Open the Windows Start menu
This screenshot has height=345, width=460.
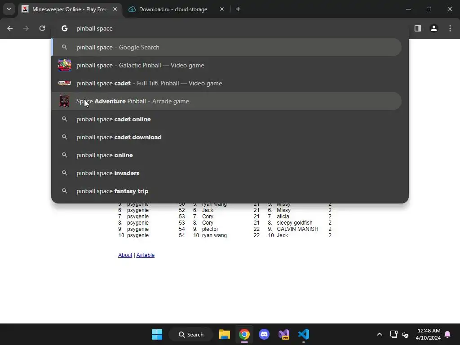[157, 334]
